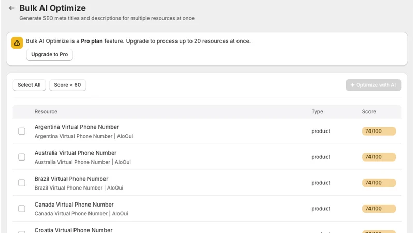414x233 pixels.
Task: Click the Optimize with AI button
Action: click(373, 85)
